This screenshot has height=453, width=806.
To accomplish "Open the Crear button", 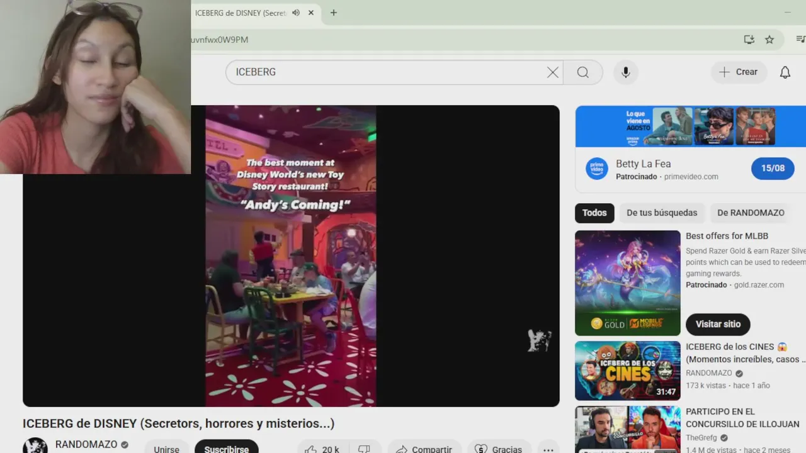I will click(739, 72).
